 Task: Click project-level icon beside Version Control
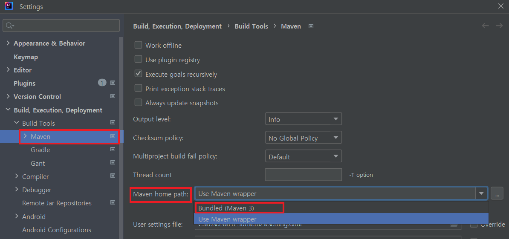pyautogui.click(x=113, y=96)
